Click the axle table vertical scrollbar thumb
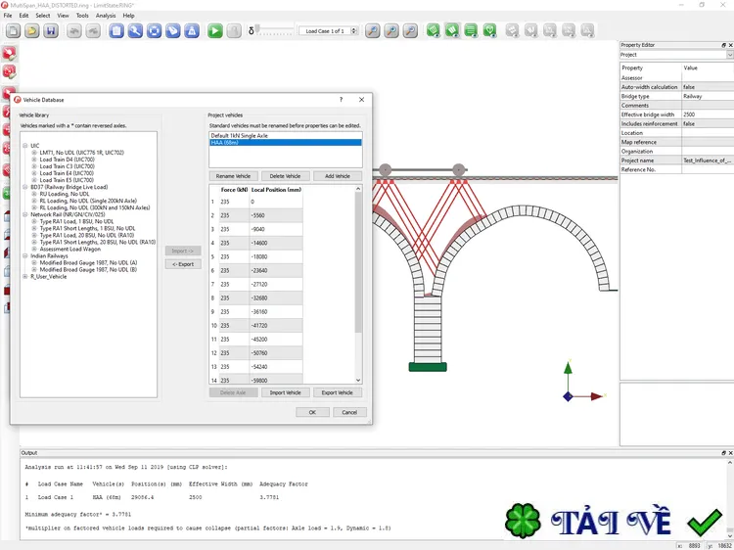This screenshot has width=734, height=550. [x=358, y=262]
